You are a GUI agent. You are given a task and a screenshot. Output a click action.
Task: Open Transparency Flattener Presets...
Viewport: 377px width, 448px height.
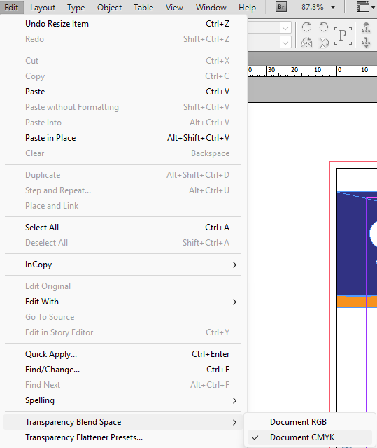pos(123,437)
